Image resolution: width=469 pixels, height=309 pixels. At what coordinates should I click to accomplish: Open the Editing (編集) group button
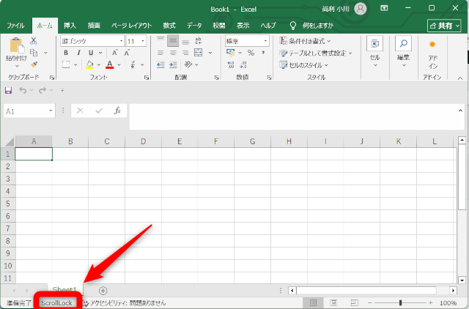point(403,52)
